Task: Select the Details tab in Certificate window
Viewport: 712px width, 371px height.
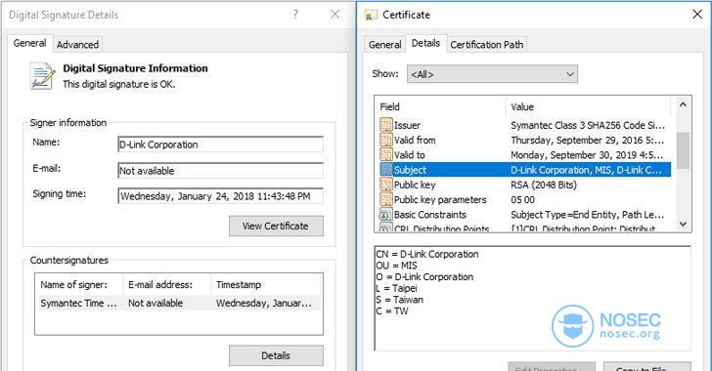Action: 426,43
